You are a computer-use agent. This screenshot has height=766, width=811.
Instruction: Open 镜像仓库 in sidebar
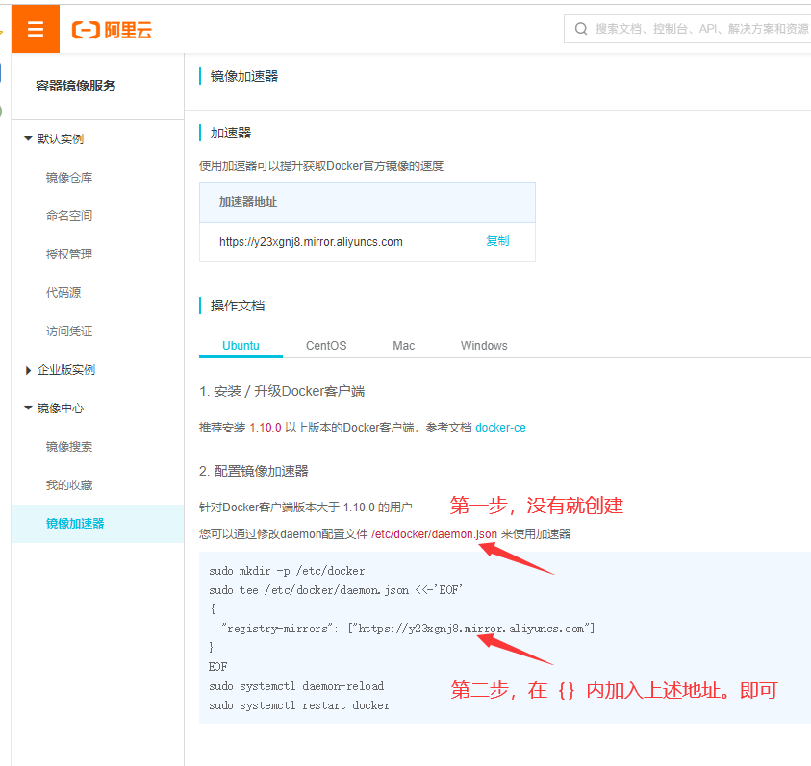(69, 177)
